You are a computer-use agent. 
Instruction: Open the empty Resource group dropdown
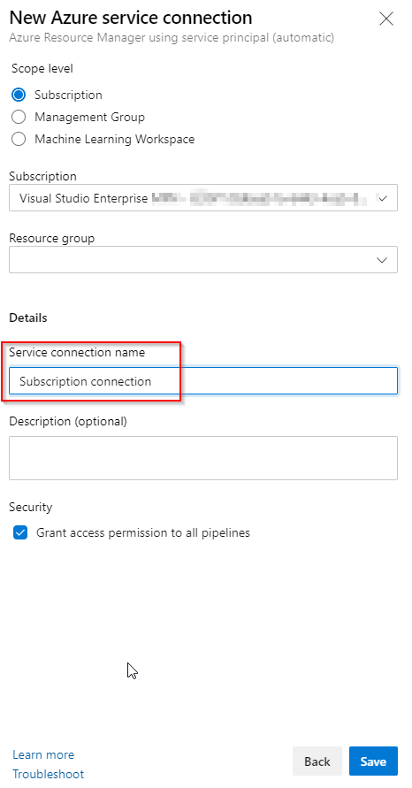203,259
